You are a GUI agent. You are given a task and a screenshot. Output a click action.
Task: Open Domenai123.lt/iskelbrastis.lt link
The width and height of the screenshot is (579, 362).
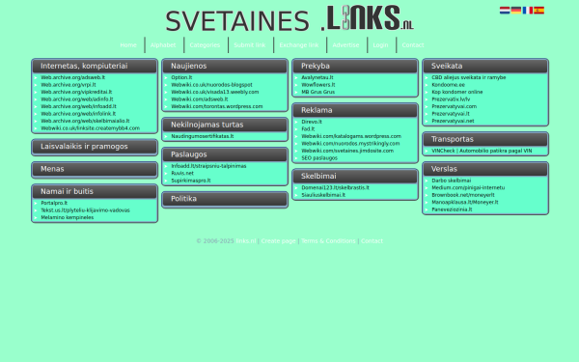tap(335, 188)
